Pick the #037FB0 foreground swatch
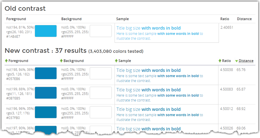The height and width of the screenshot is (138, 260). pos(46,112)
